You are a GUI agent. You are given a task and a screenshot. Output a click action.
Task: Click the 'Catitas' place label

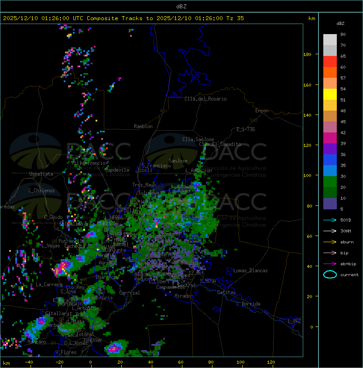tap(226, 292)
